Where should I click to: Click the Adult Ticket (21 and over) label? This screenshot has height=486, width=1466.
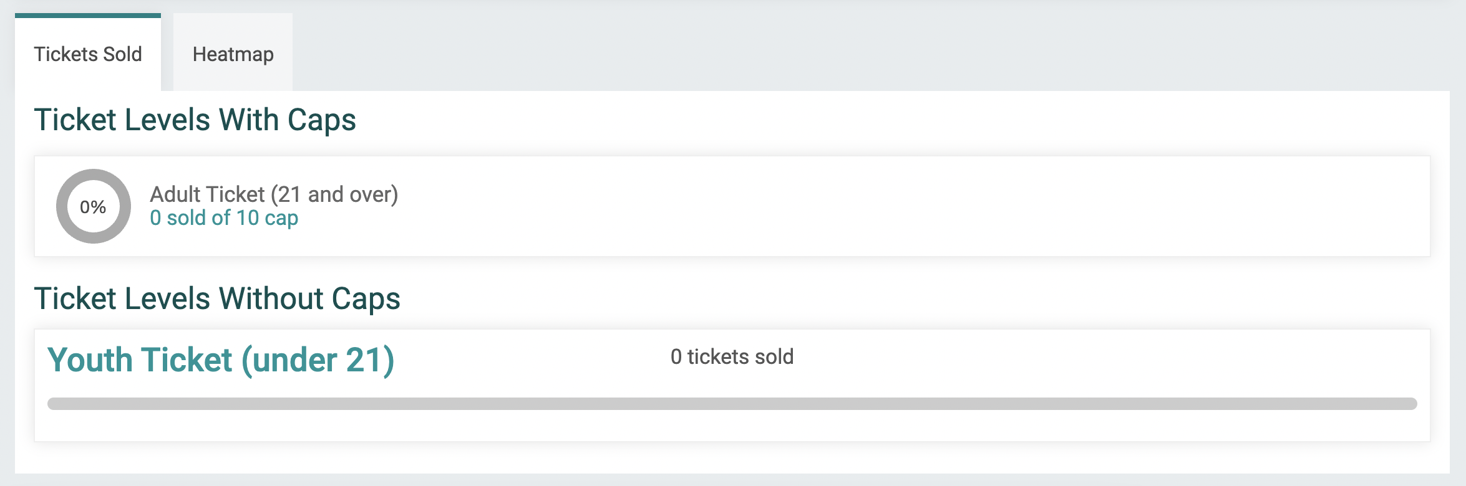274,194
